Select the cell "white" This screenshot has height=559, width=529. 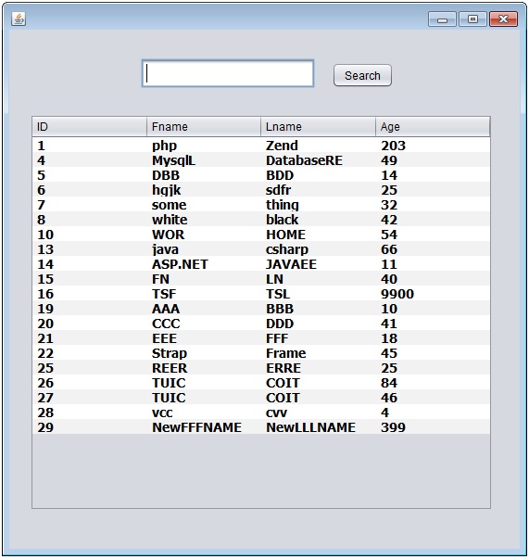click(204, 220)
